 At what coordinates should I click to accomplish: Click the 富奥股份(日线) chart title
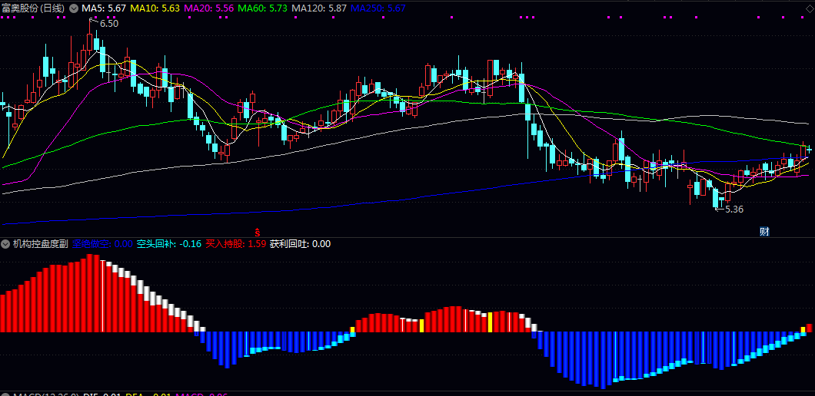[x=35, y=8]
